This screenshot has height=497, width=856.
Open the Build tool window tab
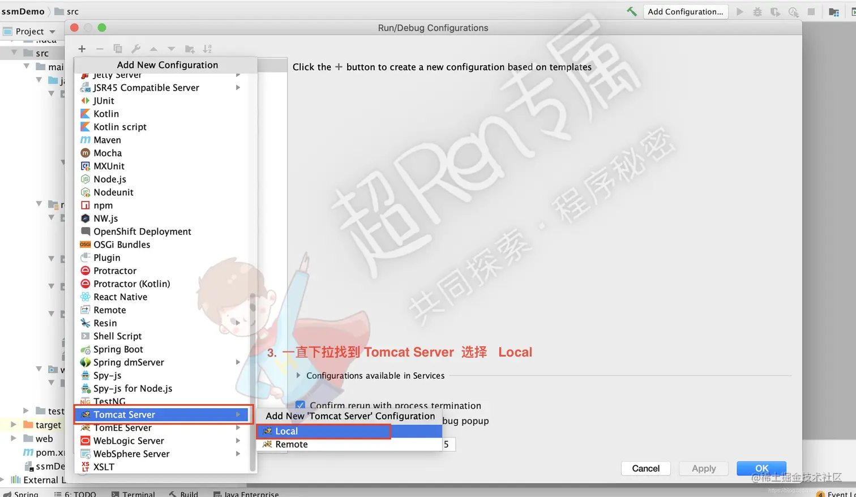[183, 494]
